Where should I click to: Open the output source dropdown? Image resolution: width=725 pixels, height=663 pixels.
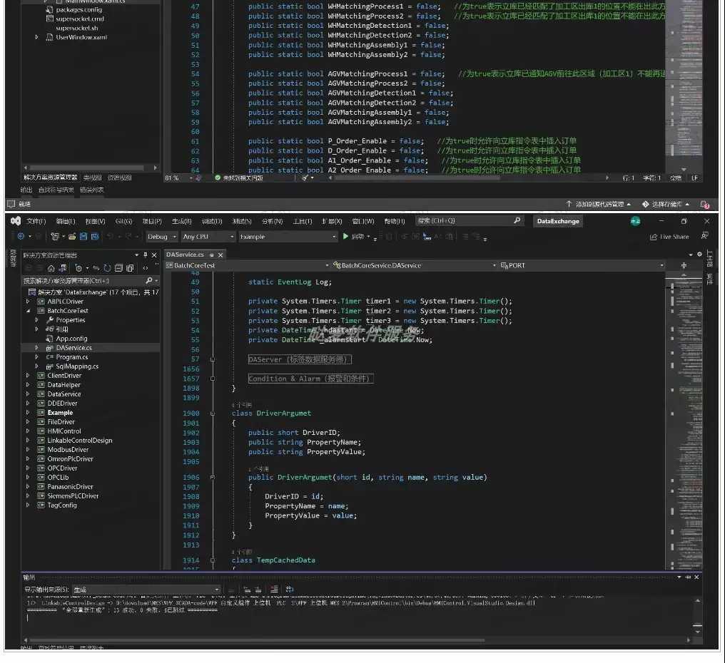(x=146, y=590)
